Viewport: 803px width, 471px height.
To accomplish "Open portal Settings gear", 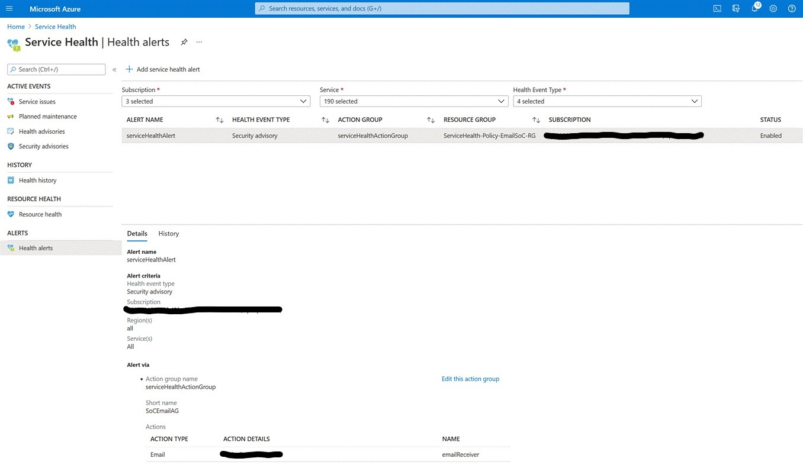I will [773, 9].
